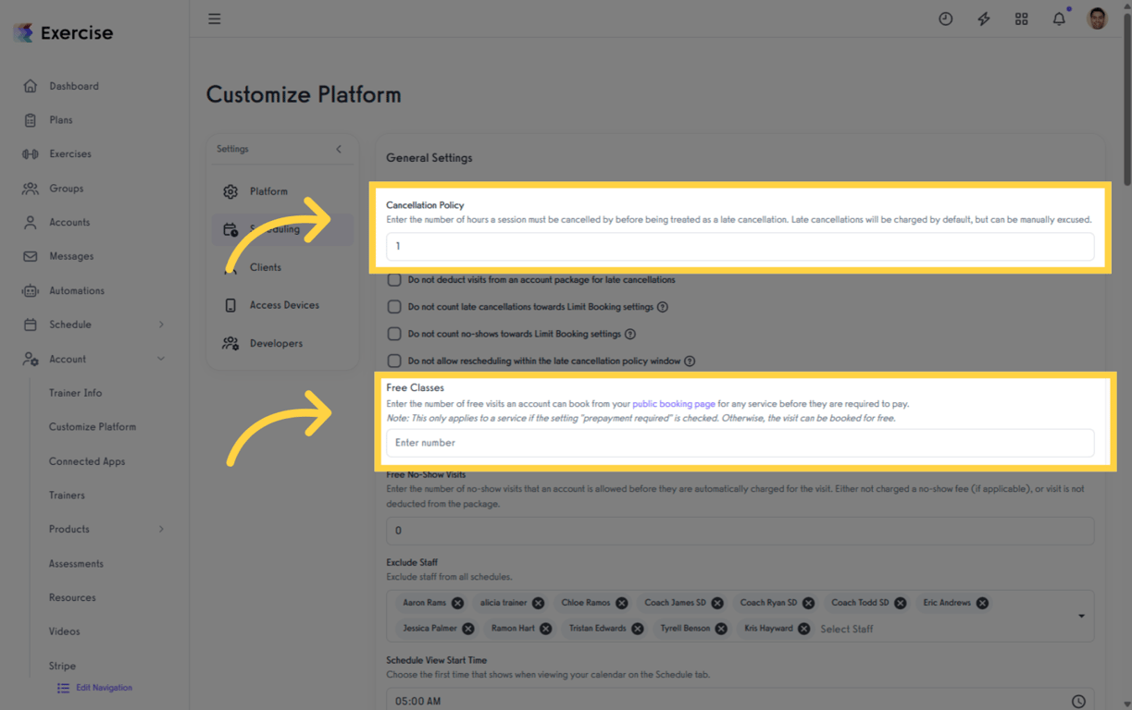Check Do not count late cancellations option
The width and height of the screenshot is (1132, 710).
(x=394, y=307)
